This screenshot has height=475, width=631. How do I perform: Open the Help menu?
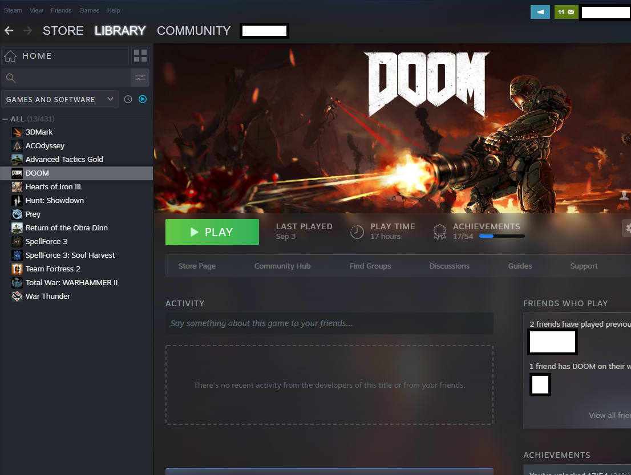pyautogui.click(x=114, y=10)
